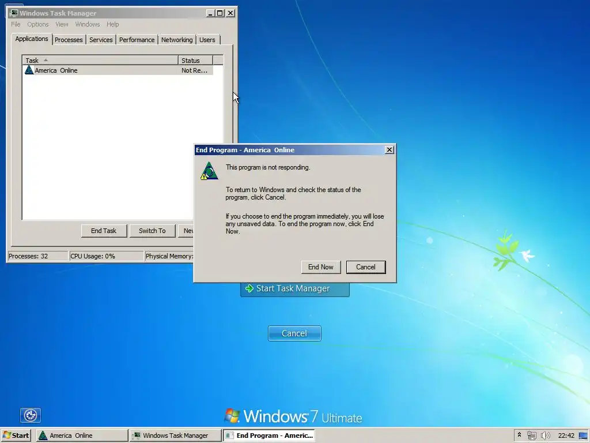The width and height of the screenshot is (590, 443).
Task: Click the AOL warning icon in the End Program dialog
Action: [209, 171]
